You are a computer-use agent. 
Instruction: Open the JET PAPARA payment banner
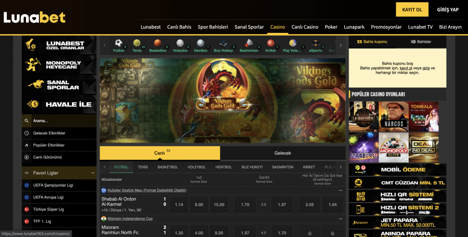pos(398,223)
